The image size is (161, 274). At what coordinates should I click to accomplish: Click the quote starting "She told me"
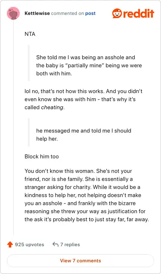[89, 66]
